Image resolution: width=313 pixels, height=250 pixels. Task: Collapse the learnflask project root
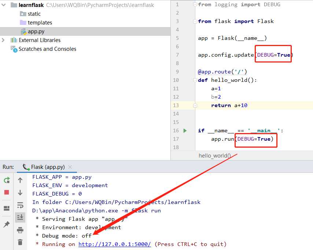[3, 5]
